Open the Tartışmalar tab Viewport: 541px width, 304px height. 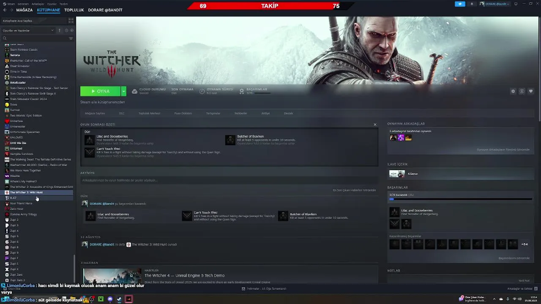point(213,113)
